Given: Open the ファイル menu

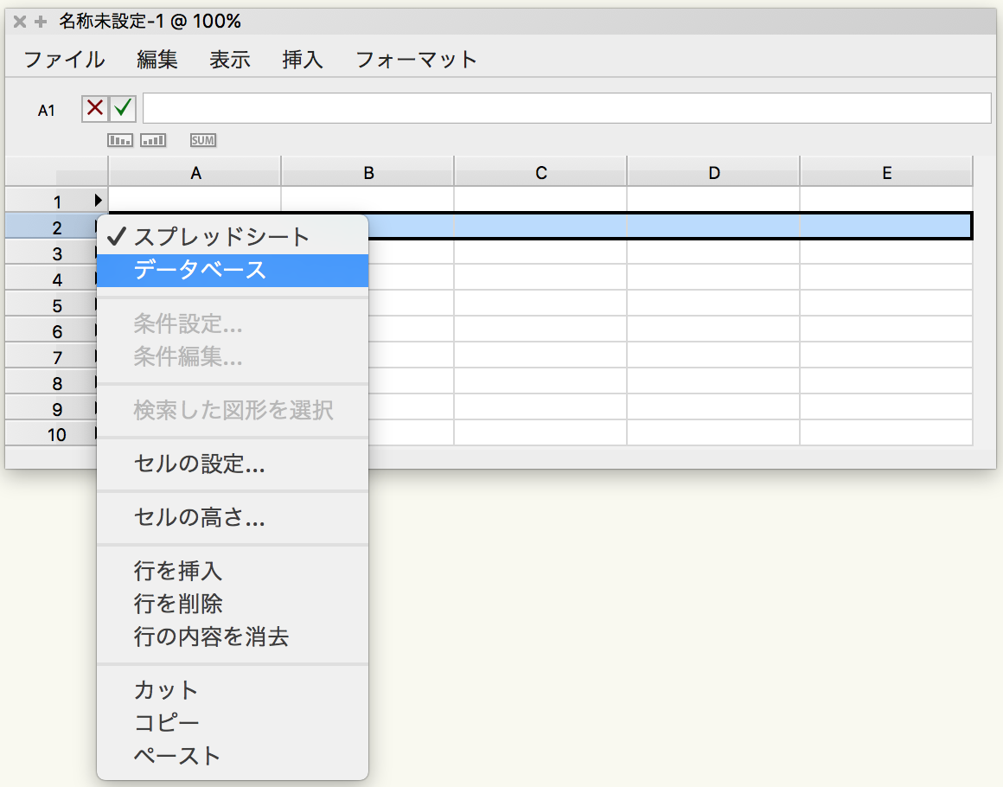Looking at the screenshot, I should tap(64, 60).
